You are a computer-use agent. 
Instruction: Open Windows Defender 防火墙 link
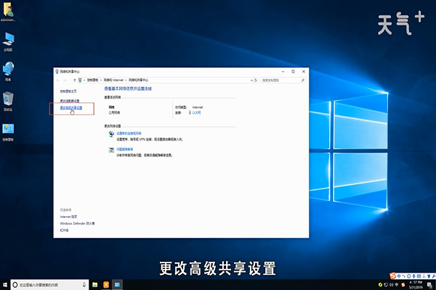point(77,223)
